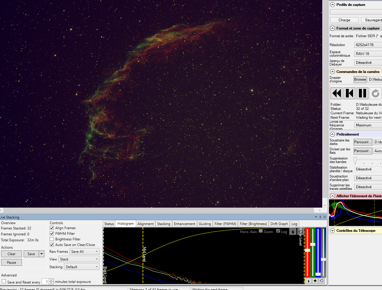The image size is (382, 290).
Task: Click the rewind to start playback button
Action: point(337,93)
